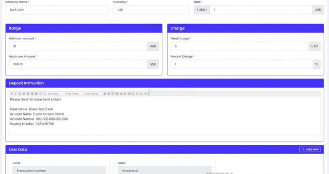
Task: Click the Gateway Name input field
Action: coord(57,9)
